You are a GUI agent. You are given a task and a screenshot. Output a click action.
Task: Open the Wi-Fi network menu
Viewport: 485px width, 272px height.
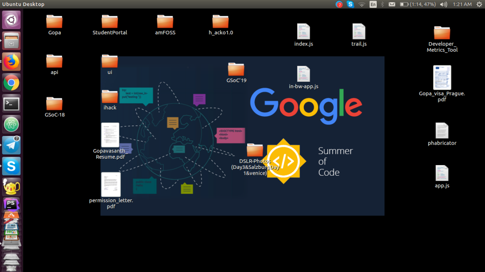(362, 4)
